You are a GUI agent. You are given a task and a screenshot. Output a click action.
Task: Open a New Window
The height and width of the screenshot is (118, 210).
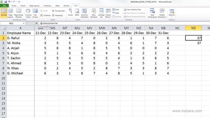[x=94, y=13]
